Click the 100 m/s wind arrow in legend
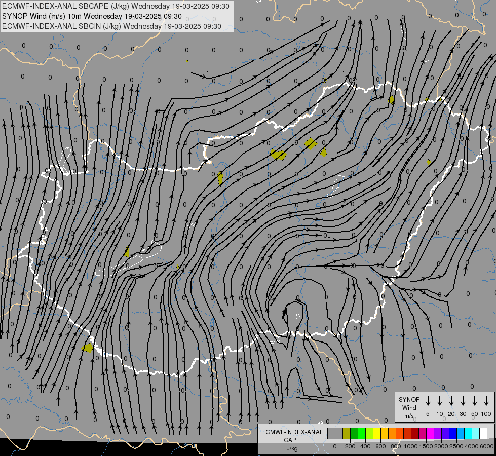This screenshot has height=456, width=496. pos(486,401)
